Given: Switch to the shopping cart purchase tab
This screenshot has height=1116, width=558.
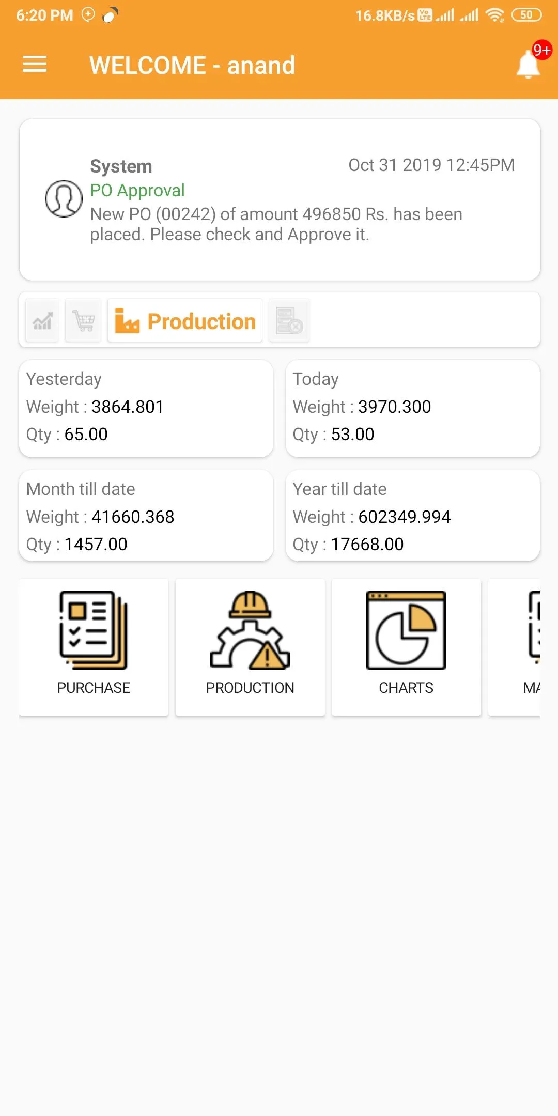Looking at the screenshot, I should point(83,320).
